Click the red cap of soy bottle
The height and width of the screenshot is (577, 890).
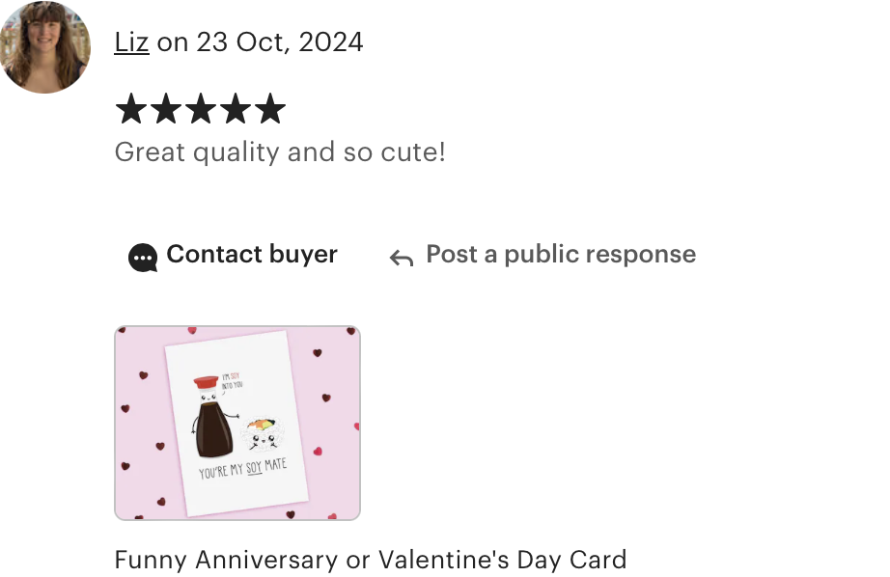(x=206, y=382)
